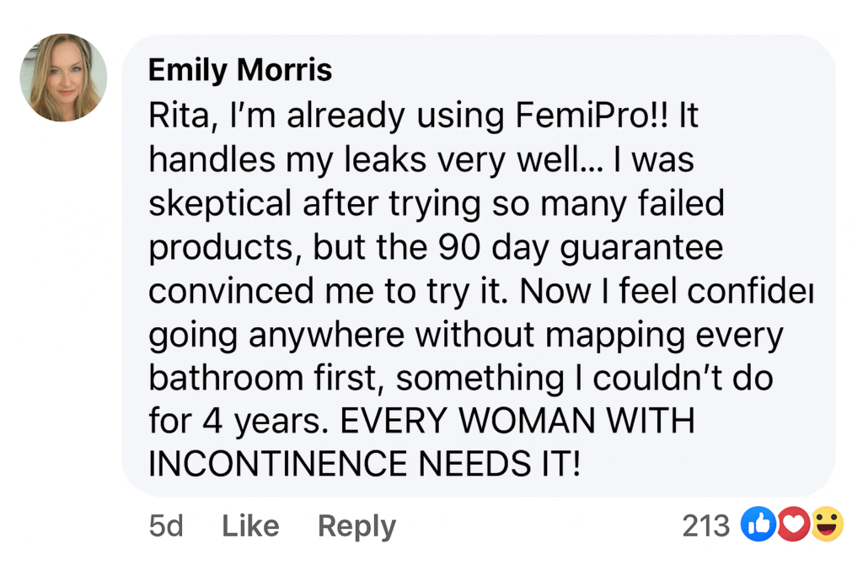Viewport: 863px width, 576px height.
Task: Open Emily Morris's profile picture
Action: tap(63, 78)
